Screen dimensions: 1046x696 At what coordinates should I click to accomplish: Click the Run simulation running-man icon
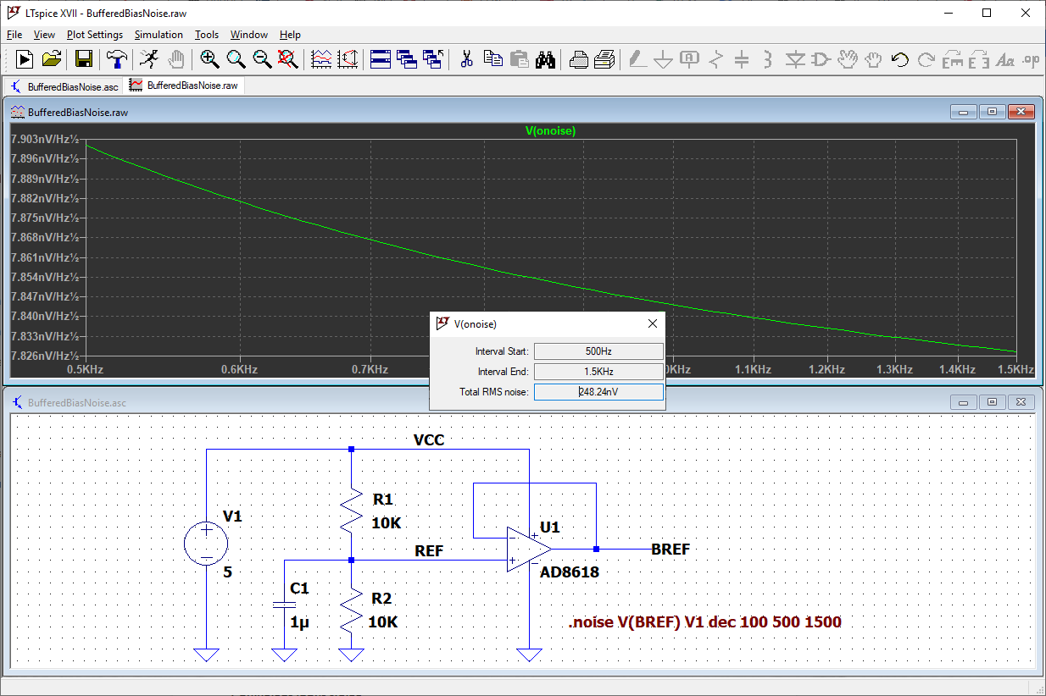[x=149, y=59]
